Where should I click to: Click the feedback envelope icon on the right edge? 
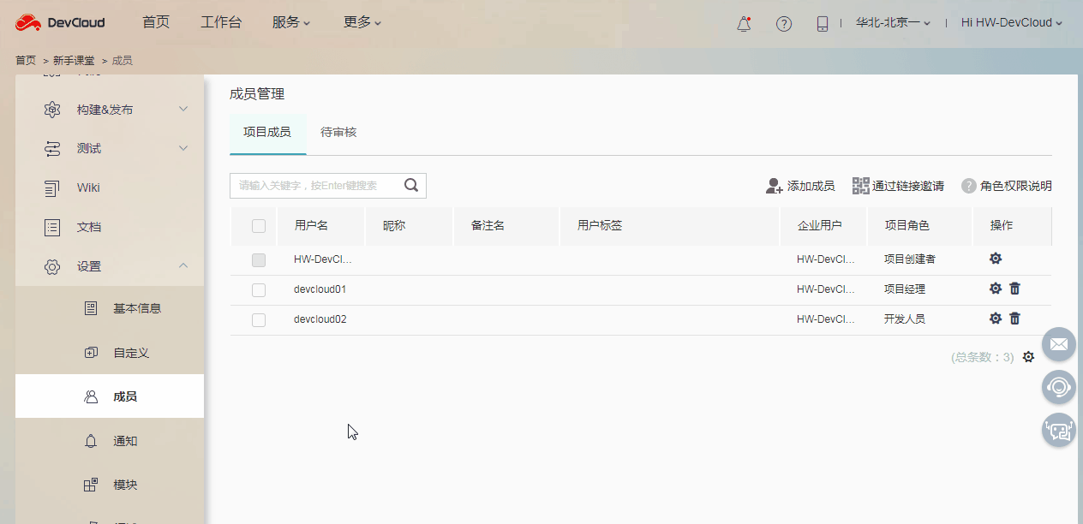tap(1058, 344)
